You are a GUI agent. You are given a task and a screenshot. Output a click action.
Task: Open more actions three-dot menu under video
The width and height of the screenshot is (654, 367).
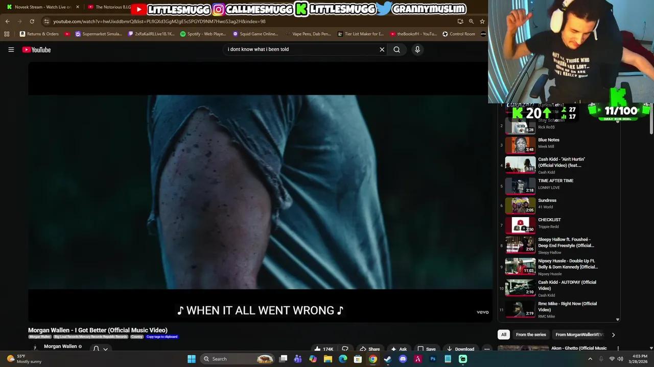click(x=487, y=349)
